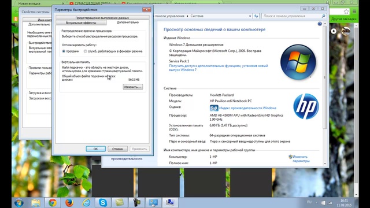Click the refresh button beside address bar
This screenshot has height=208, width=370.
[256, 16]
